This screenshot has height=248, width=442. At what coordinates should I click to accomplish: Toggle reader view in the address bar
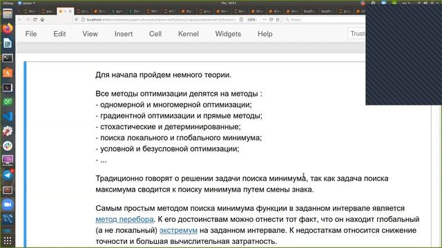point(241,20)
